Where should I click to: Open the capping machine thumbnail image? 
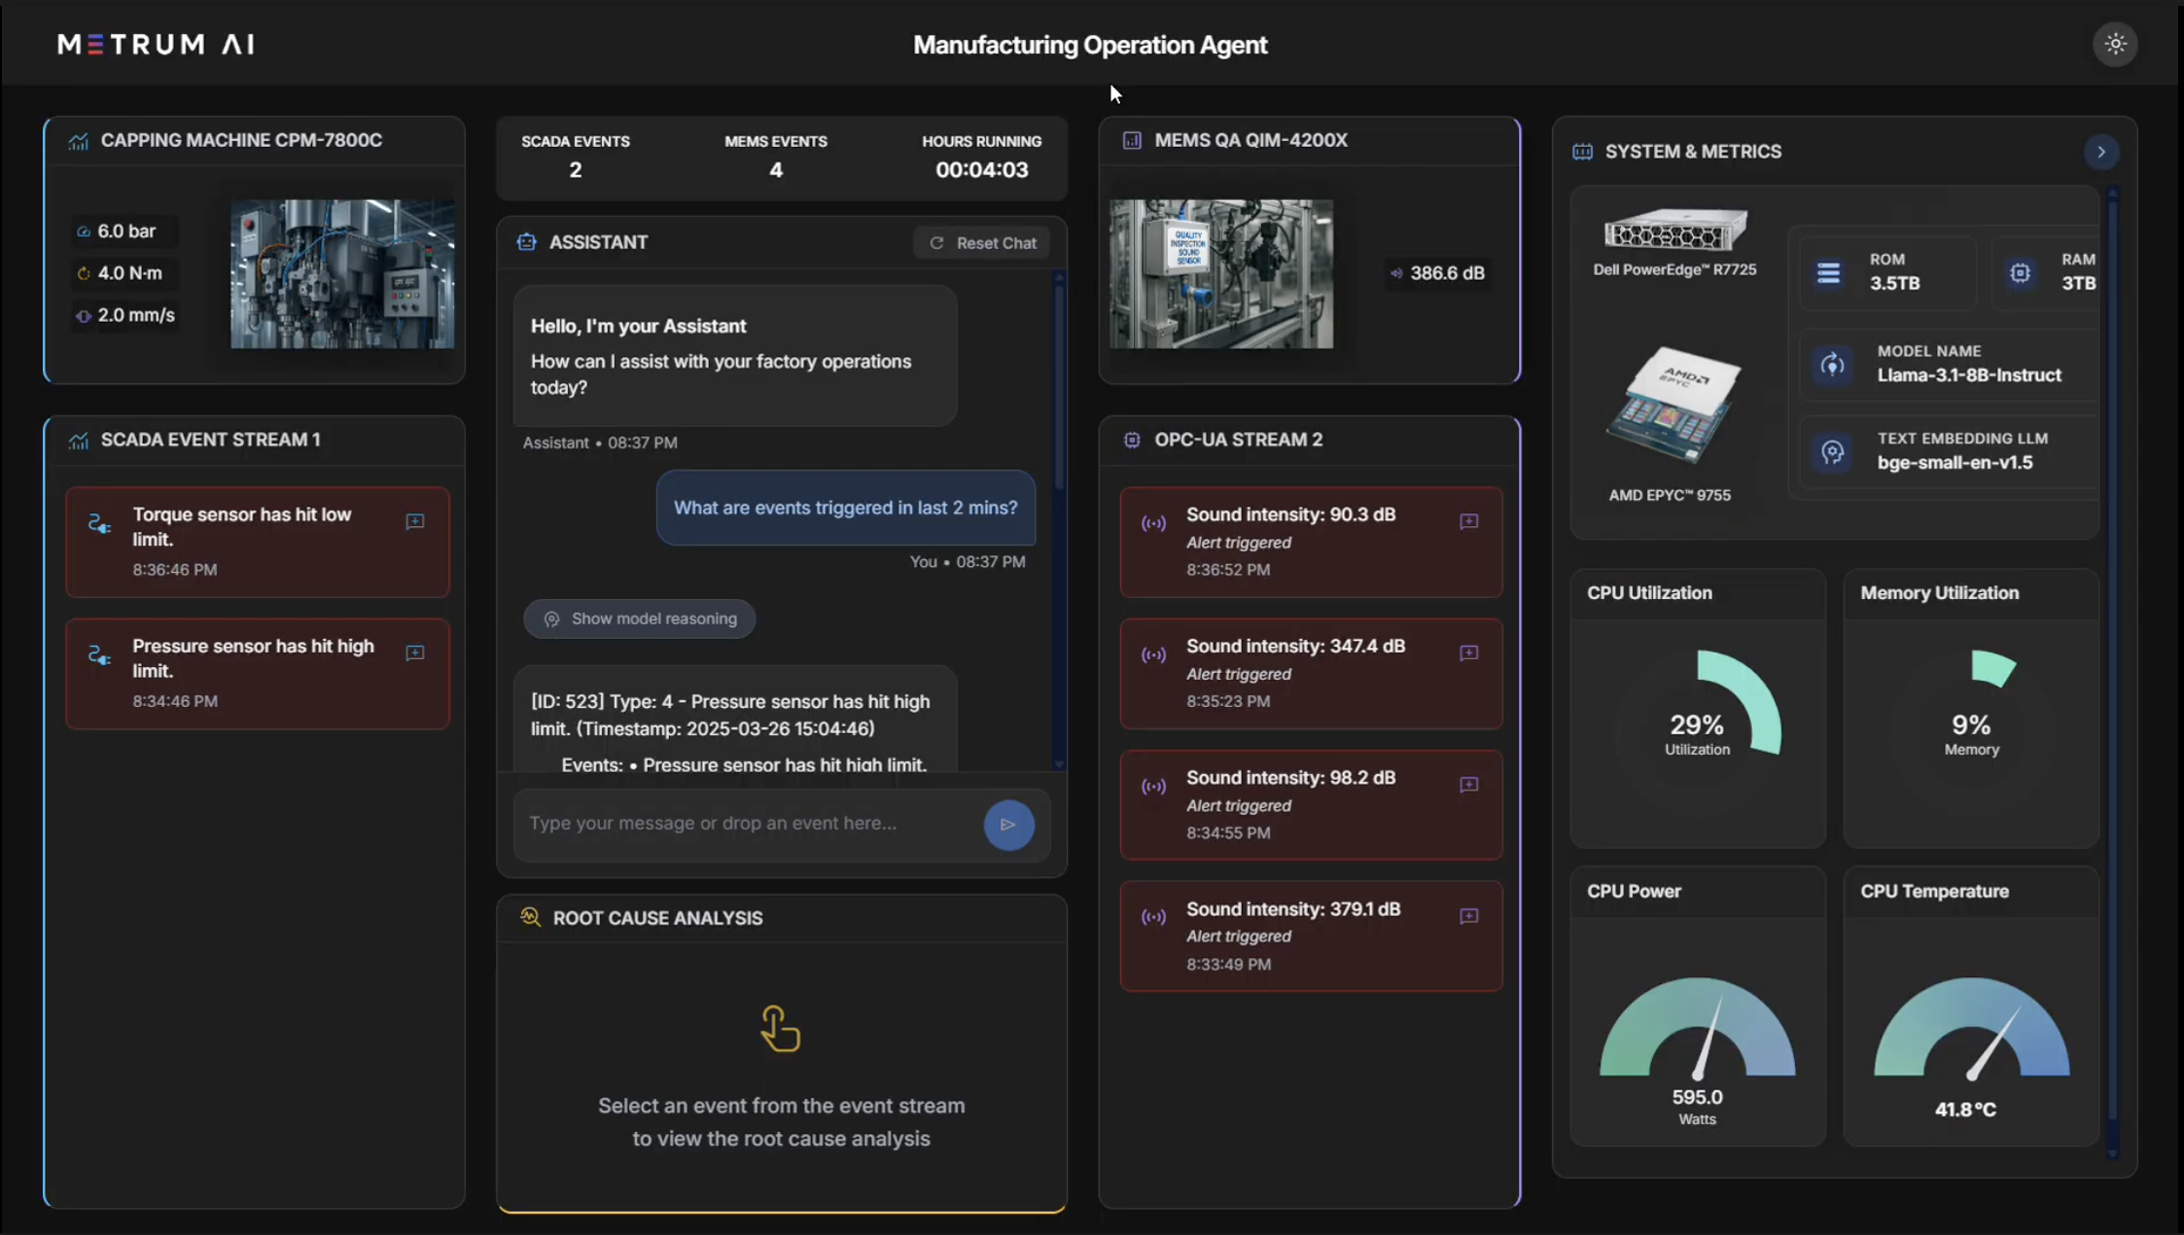[x=342, y=274]
